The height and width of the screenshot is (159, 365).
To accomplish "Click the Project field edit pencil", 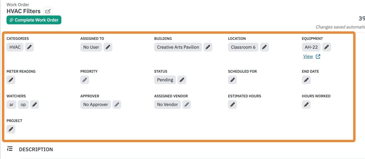I will (11, 129).
